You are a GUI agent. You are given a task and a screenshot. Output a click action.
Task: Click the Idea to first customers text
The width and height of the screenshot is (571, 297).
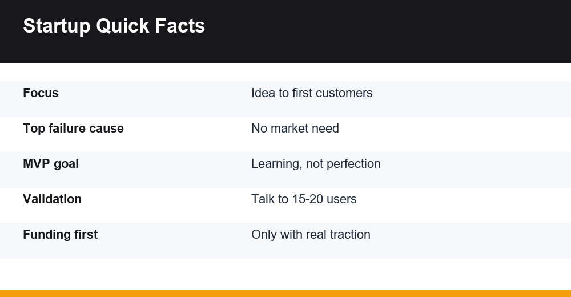(312, 93)
